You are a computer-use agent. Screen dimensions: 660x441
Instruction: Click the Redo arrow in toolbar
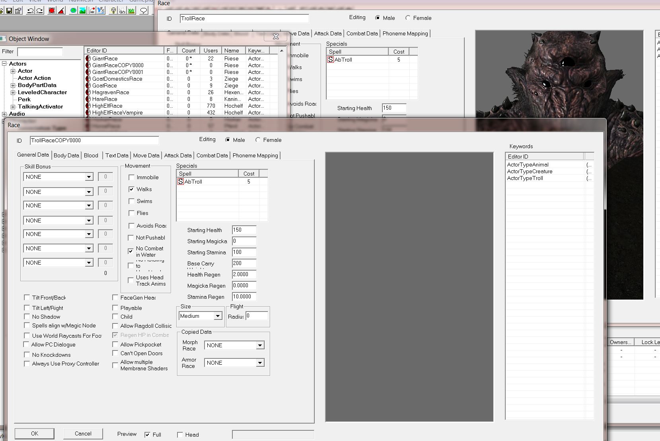40,11
